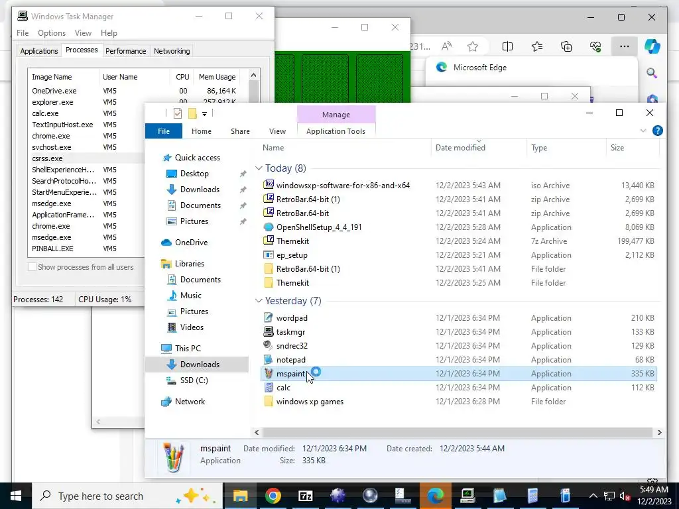Viewport: 679px width, 509px height.
Task: Select the windowsxp-software iso file icon
Action: 269,185
